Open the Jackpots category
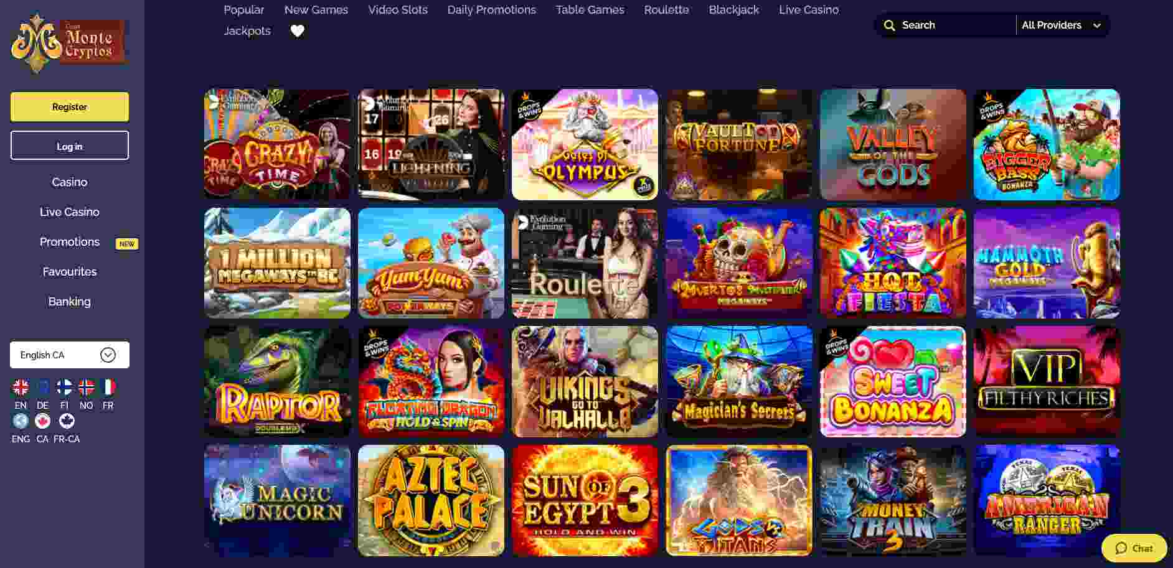Image resolution: width=1173 pixels, height=568 pixels. point(247,30)
